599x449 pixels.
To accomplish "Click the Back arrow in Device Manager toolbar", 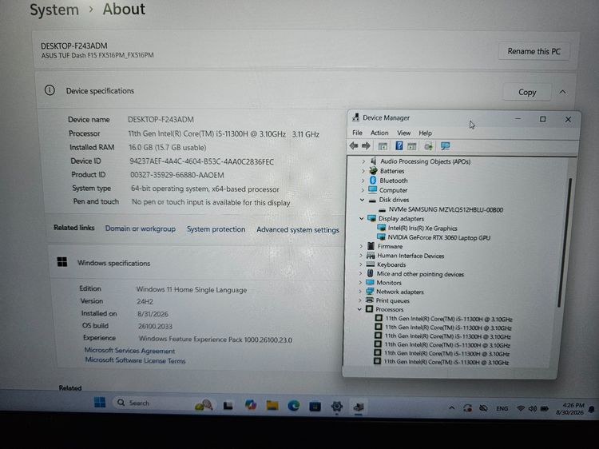I will pyautogui.click(x=354, y=145).
